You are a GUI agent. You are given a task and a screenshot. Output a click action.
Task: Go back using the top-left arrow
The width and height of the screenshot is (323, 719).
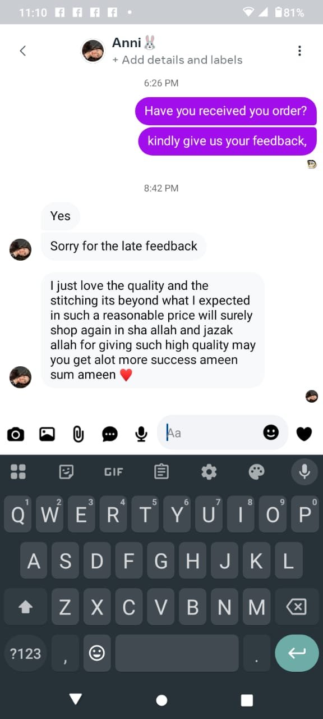pyautogui.click(x=22, y=51)
